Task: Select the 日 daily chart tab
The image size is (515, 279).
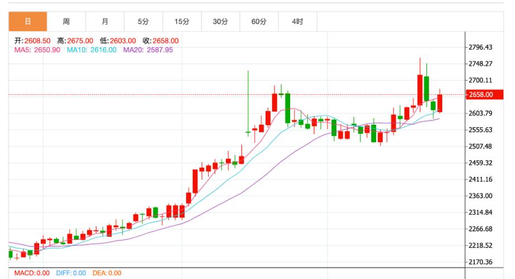Action: click(27, 22)
